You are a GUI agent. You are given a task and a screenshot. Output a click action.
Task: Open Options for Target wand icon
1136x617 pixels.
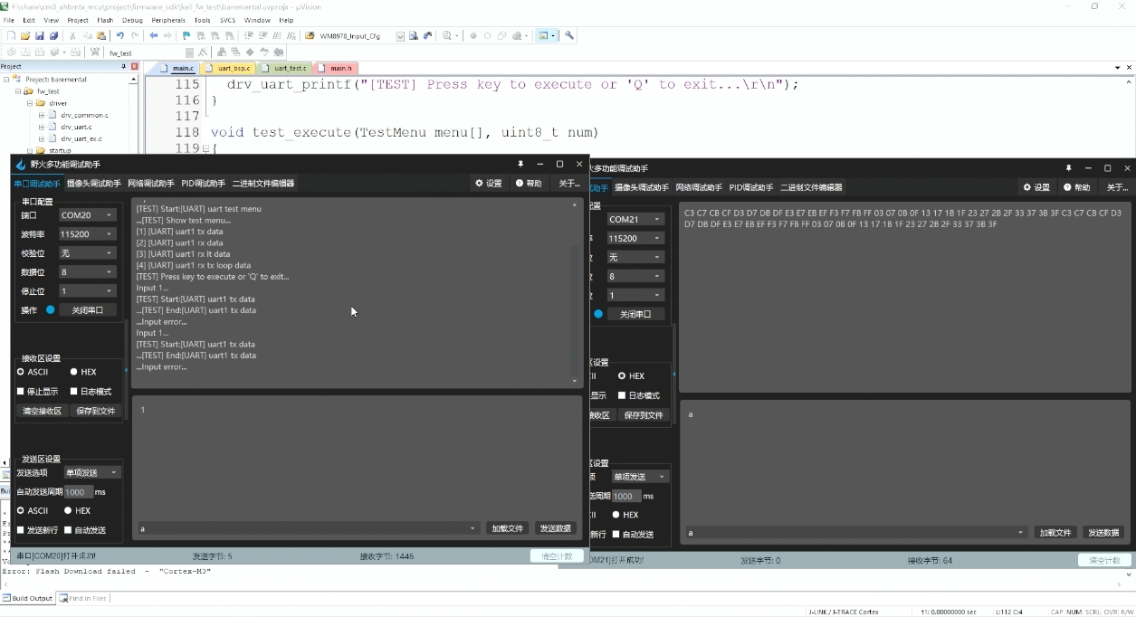[202, 52]
